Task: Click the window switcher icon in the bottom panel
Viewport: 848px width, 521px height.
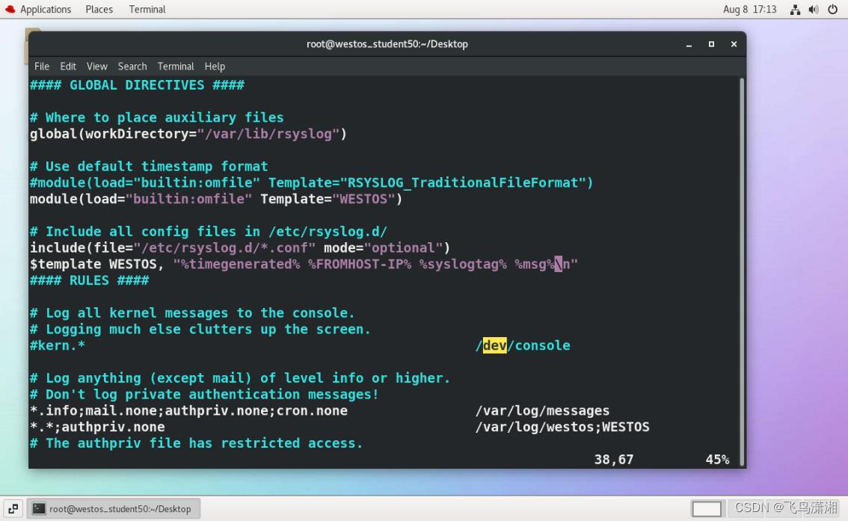Action: (13, 508)
